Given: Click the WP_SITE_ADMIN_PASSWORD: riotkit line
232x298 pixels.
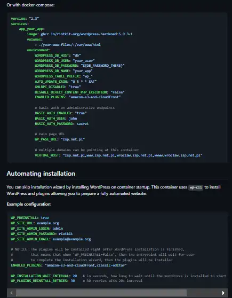Looking at the screenshot, I should (x=42, y=234).
